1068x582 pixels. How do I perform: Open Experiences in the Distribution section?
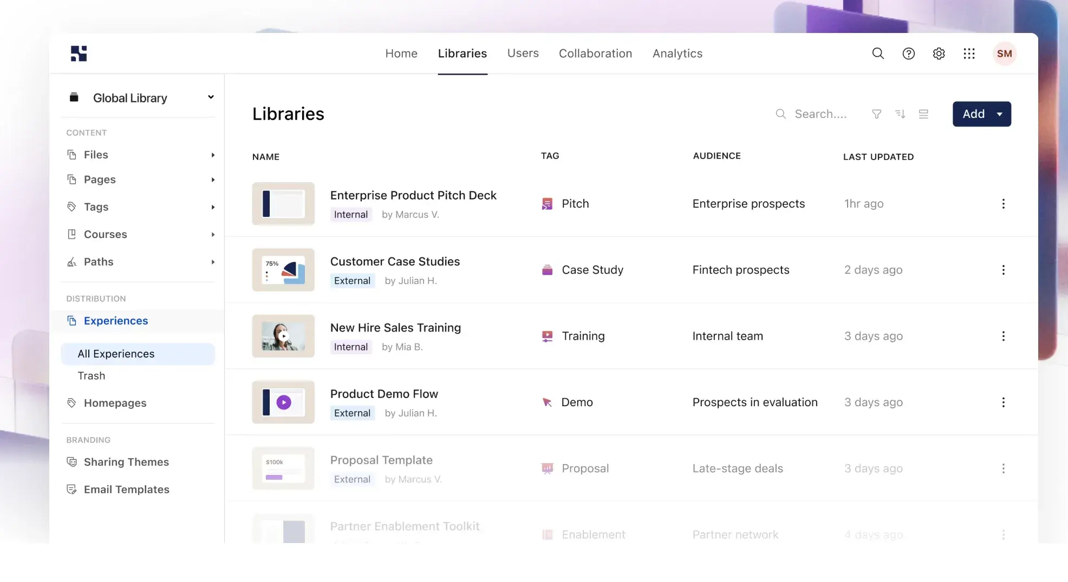pyautogui.click(x=116, y=321)
